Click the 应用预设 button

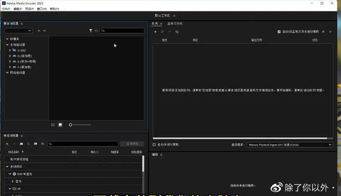point(132,144)
